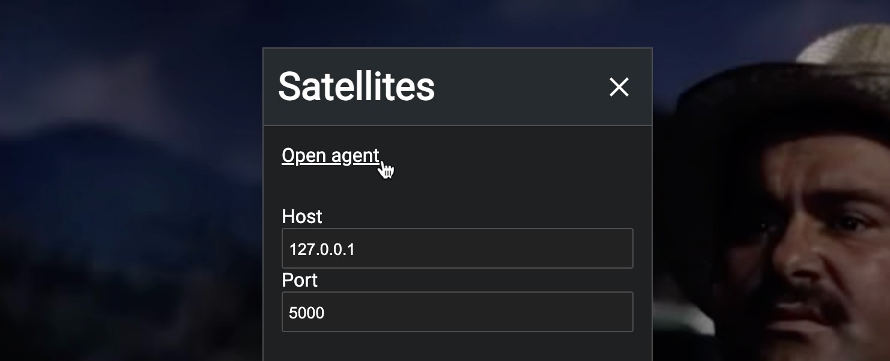Open the agent link
890x361 pixels.
click(x=330, y=156)
